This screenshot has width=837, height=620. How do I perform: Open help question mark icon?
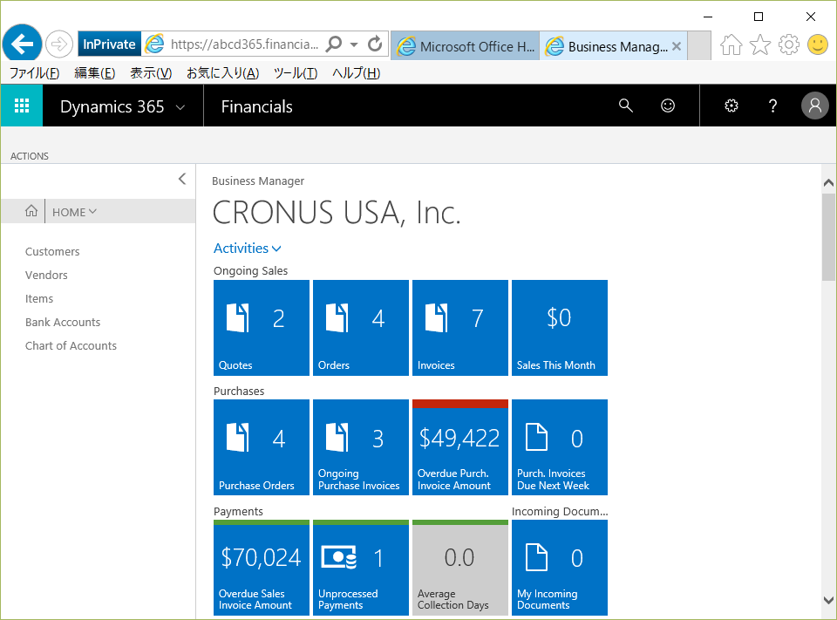coord(772,106)
